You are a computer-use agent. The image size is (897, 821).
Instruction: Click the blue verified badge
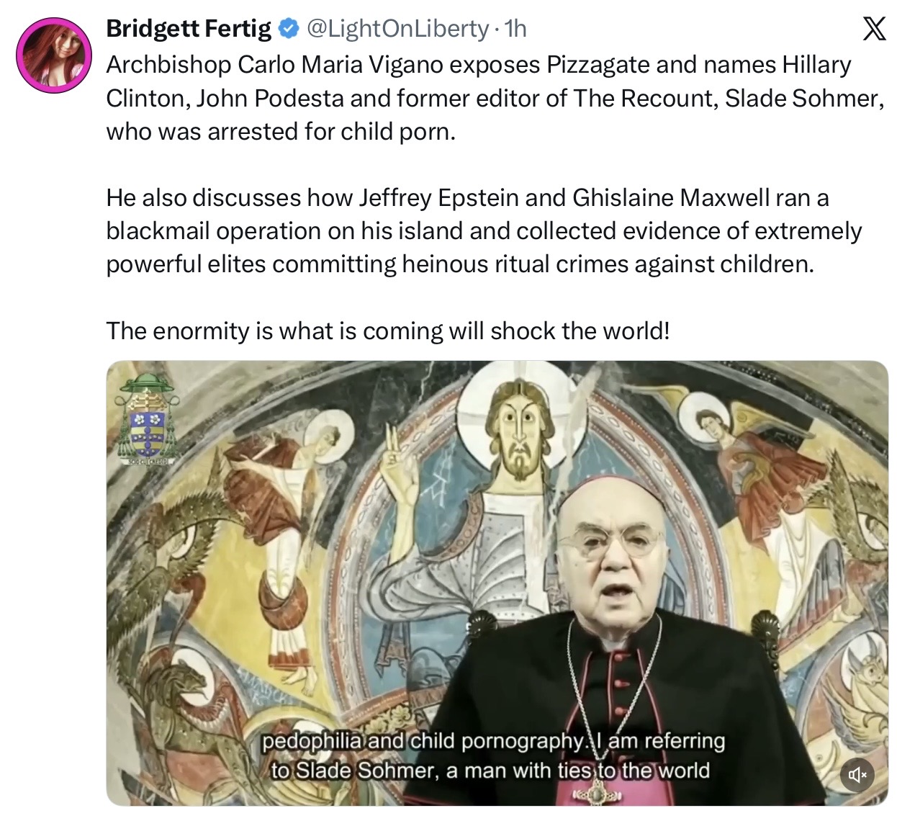289,29
